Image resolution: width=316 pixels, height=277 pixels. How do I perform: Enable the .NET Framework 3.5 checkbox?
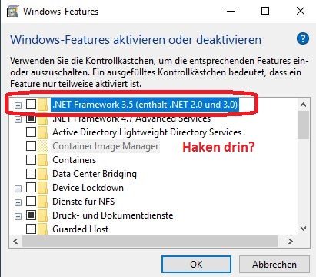pos(31,105)
